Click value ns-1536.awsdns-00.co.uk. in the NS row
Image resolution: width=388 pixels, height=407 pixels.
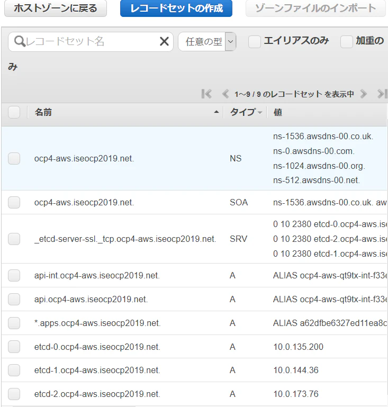(x=323, y=136)
